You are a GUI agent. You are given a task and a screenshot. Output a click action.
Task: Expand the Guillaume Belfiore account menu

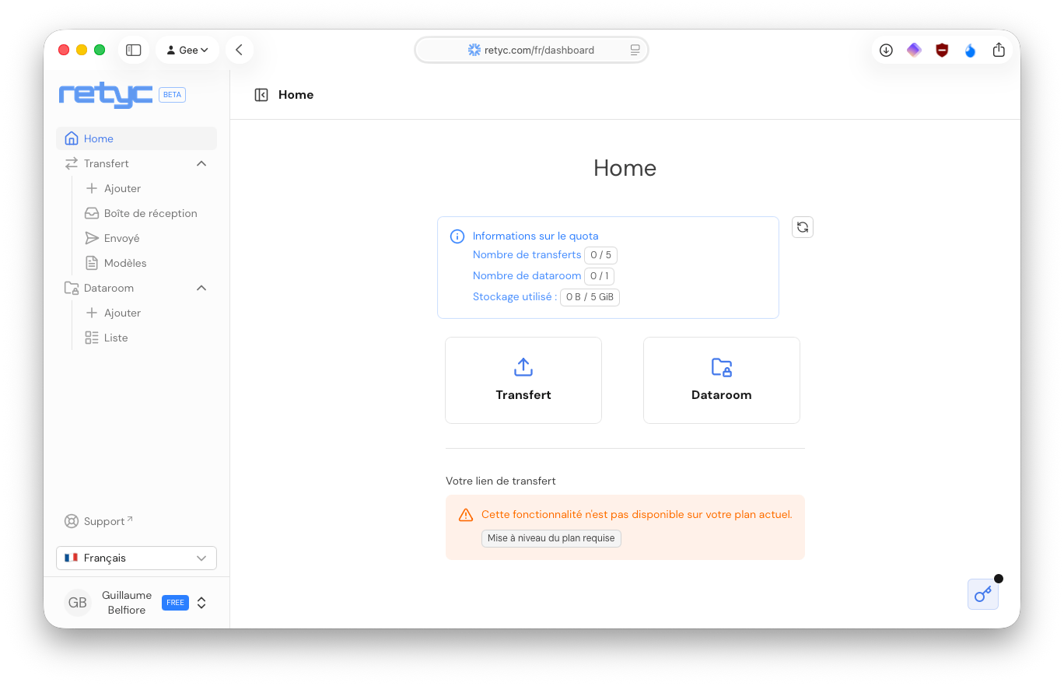click(x=201, y=603)
